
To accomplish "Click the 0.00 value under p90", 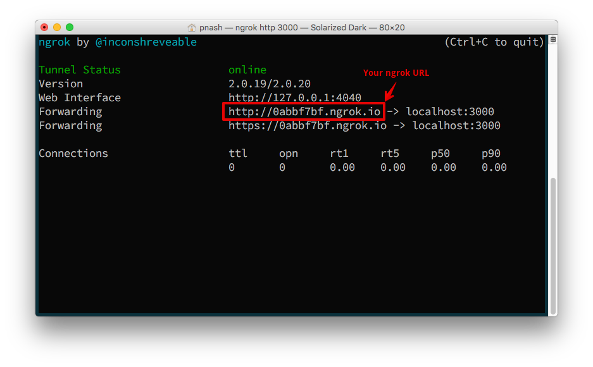I will 494,168.
